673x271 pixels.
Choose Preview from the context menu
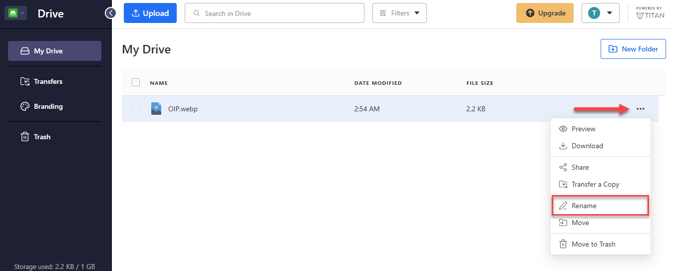tap(601, 129)
